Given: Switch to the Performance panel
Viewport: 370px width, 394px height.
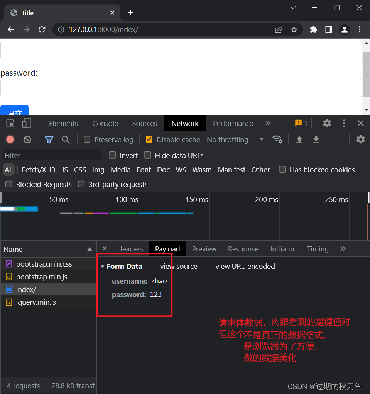Looking at the screenshot, I should [x=233, y=123].
